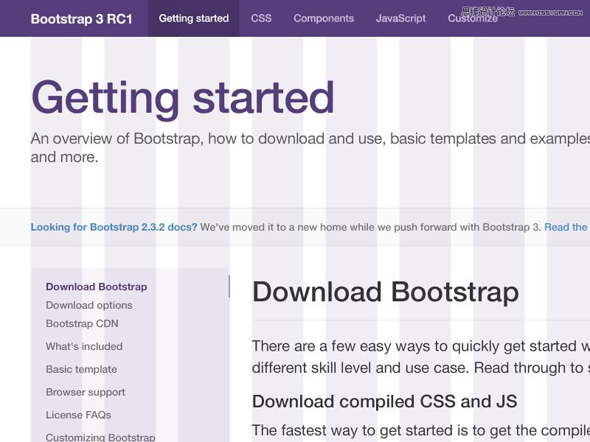Image resolution: width=590 pixels, height=442 pixels.
Task: Select Browser support sidebar link
Action: point(86,392)
